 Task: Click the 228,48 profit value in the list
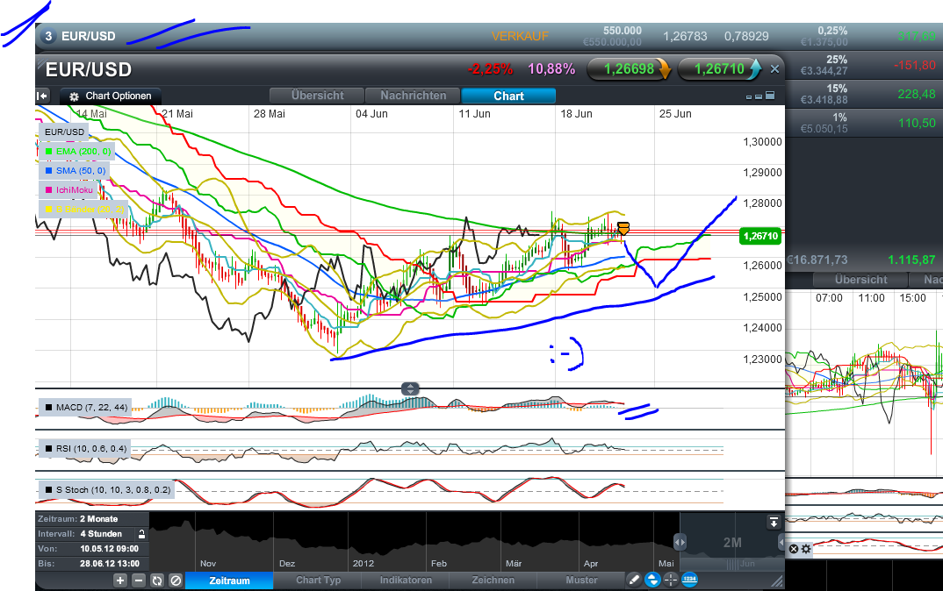[917, 94]
